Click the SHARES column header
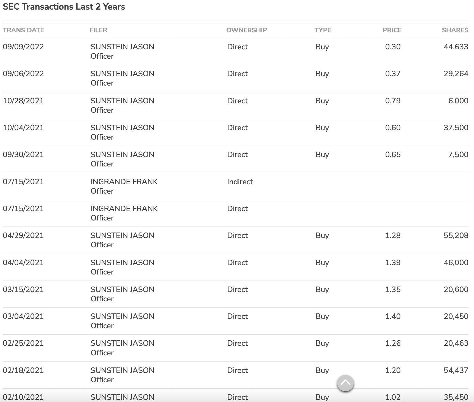474x402 pixels. pos(455,30)
